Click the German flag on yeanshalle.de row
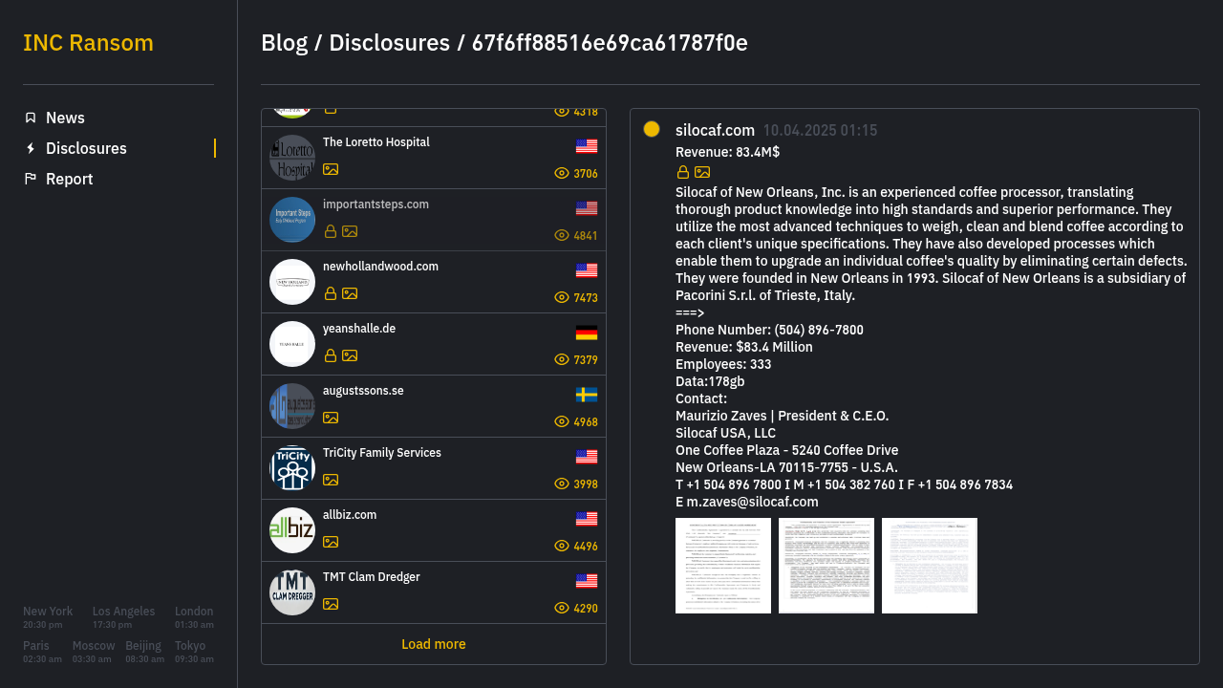1223x688 pixels. point(587,333)
